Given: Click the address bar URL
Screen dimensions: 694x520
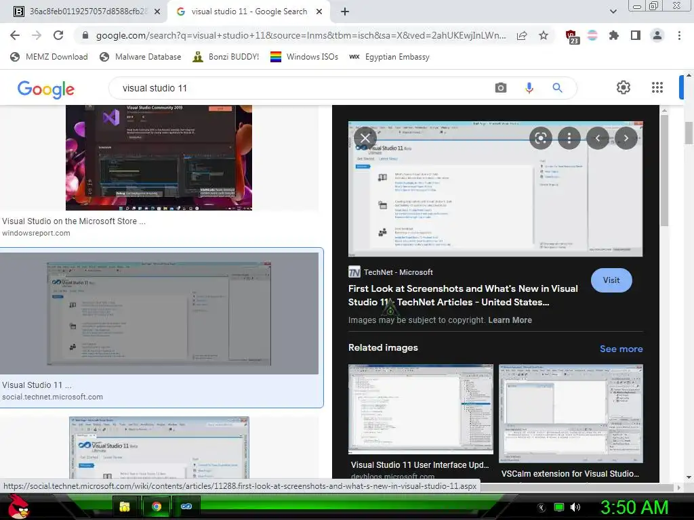Looking at the screenshot, I should pos(301,35).
